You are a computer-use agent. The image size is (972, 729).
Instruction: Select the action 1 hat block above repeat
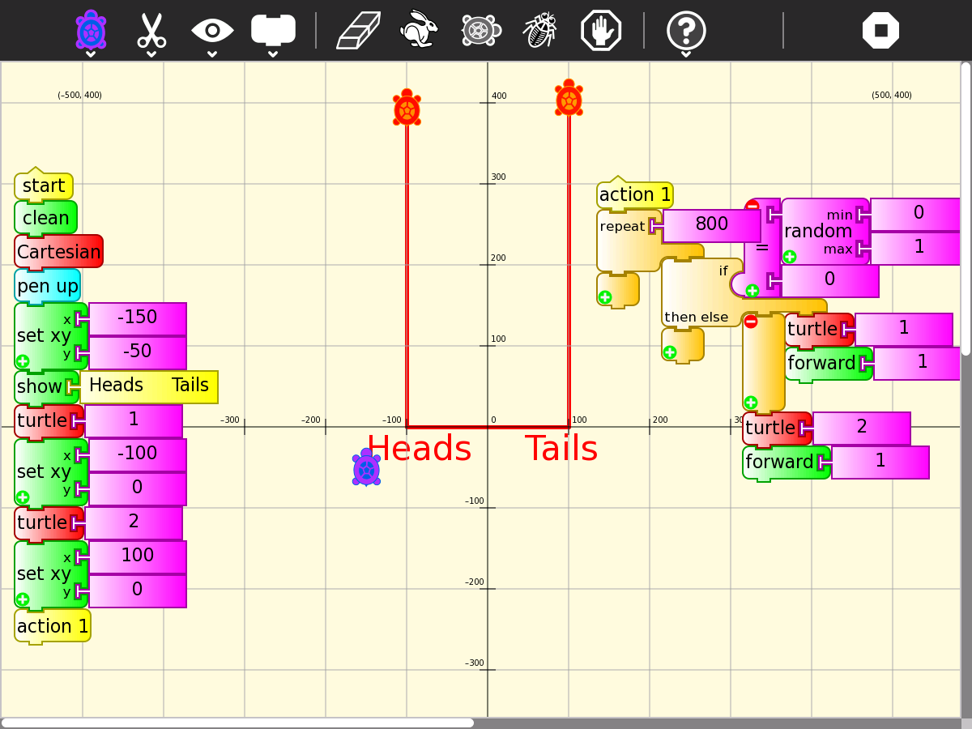point(635,194)
